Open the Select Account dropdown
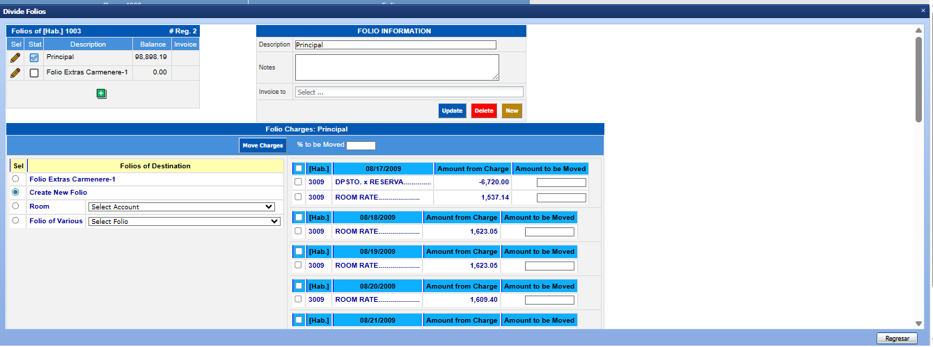 (x=182, y=207)
